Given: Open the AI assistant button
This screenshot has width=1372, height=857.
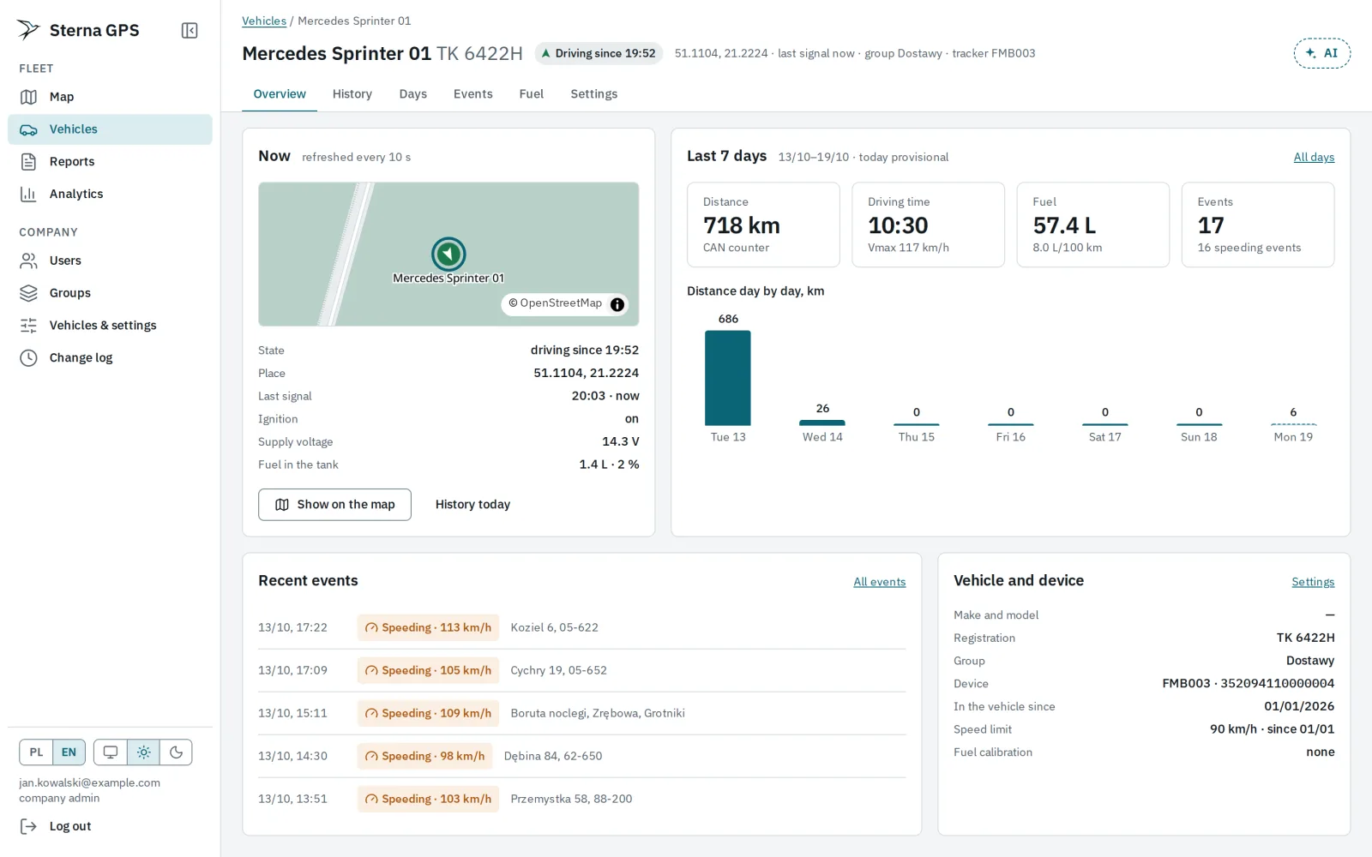Looking at the screenshot, I should pyautogui.click(x=1322, y=53).
